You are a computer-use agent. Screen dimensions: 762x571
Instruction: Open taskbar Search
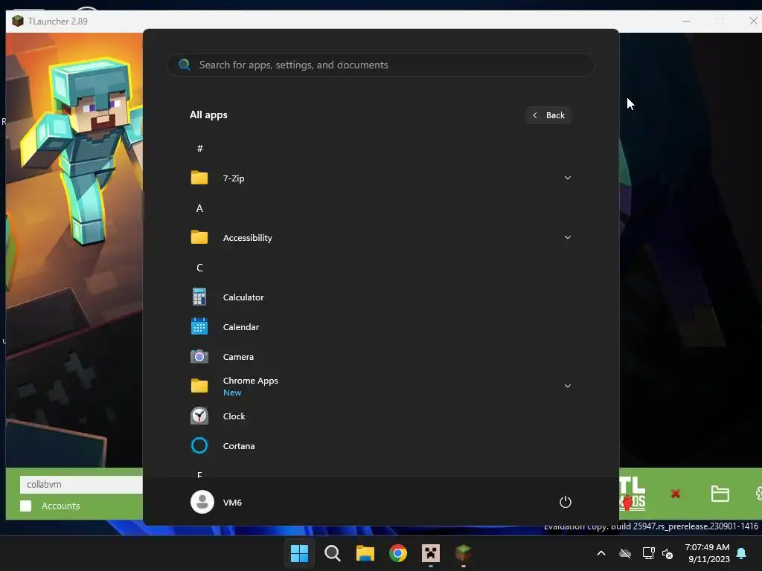pos(333,553)
